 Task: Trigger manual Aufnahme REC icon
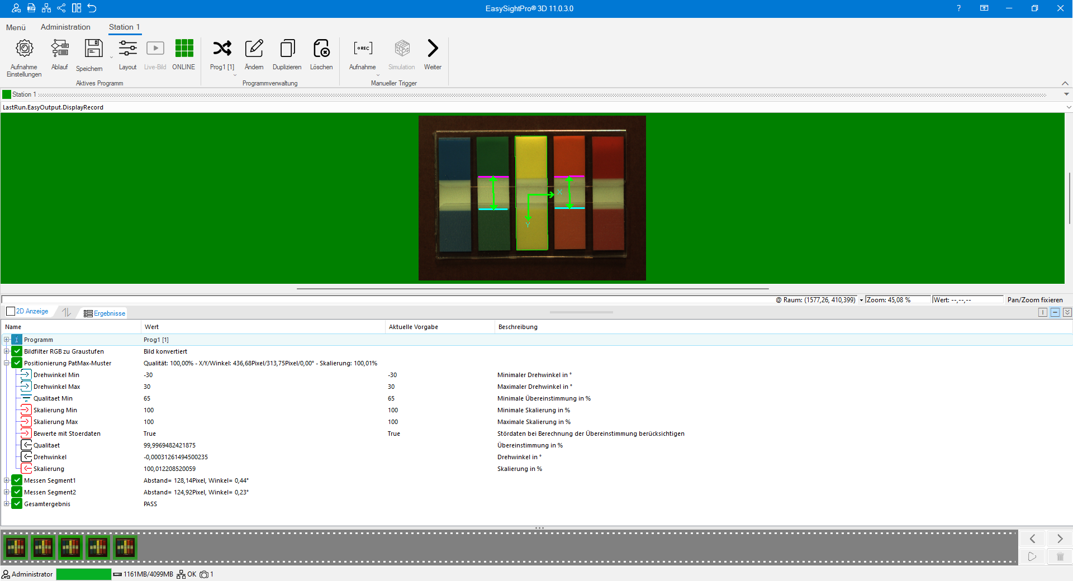tap(363, 49)
